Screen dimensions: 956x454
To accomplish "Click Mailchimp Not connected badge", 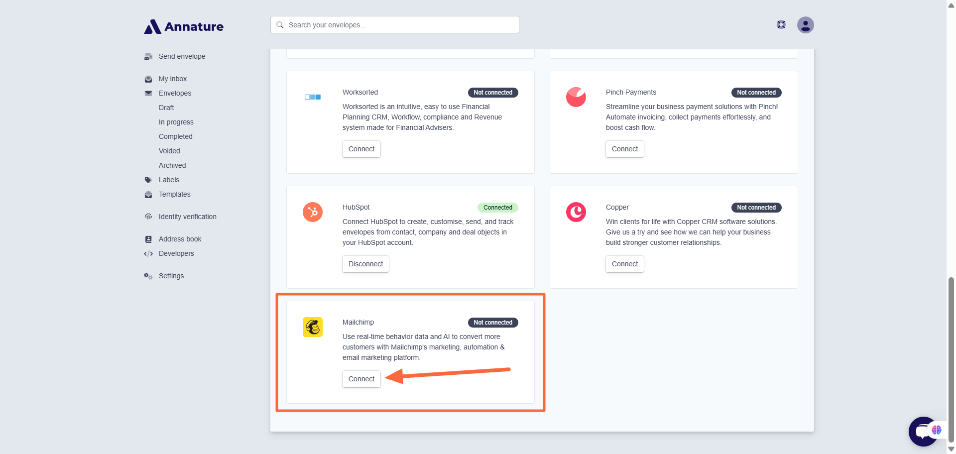I will click(493, 323).
